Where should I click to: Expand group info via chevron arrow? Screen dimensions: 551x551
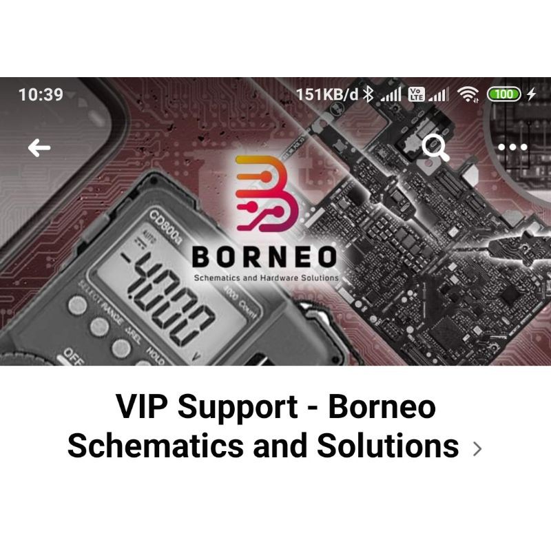pos(477,449)
